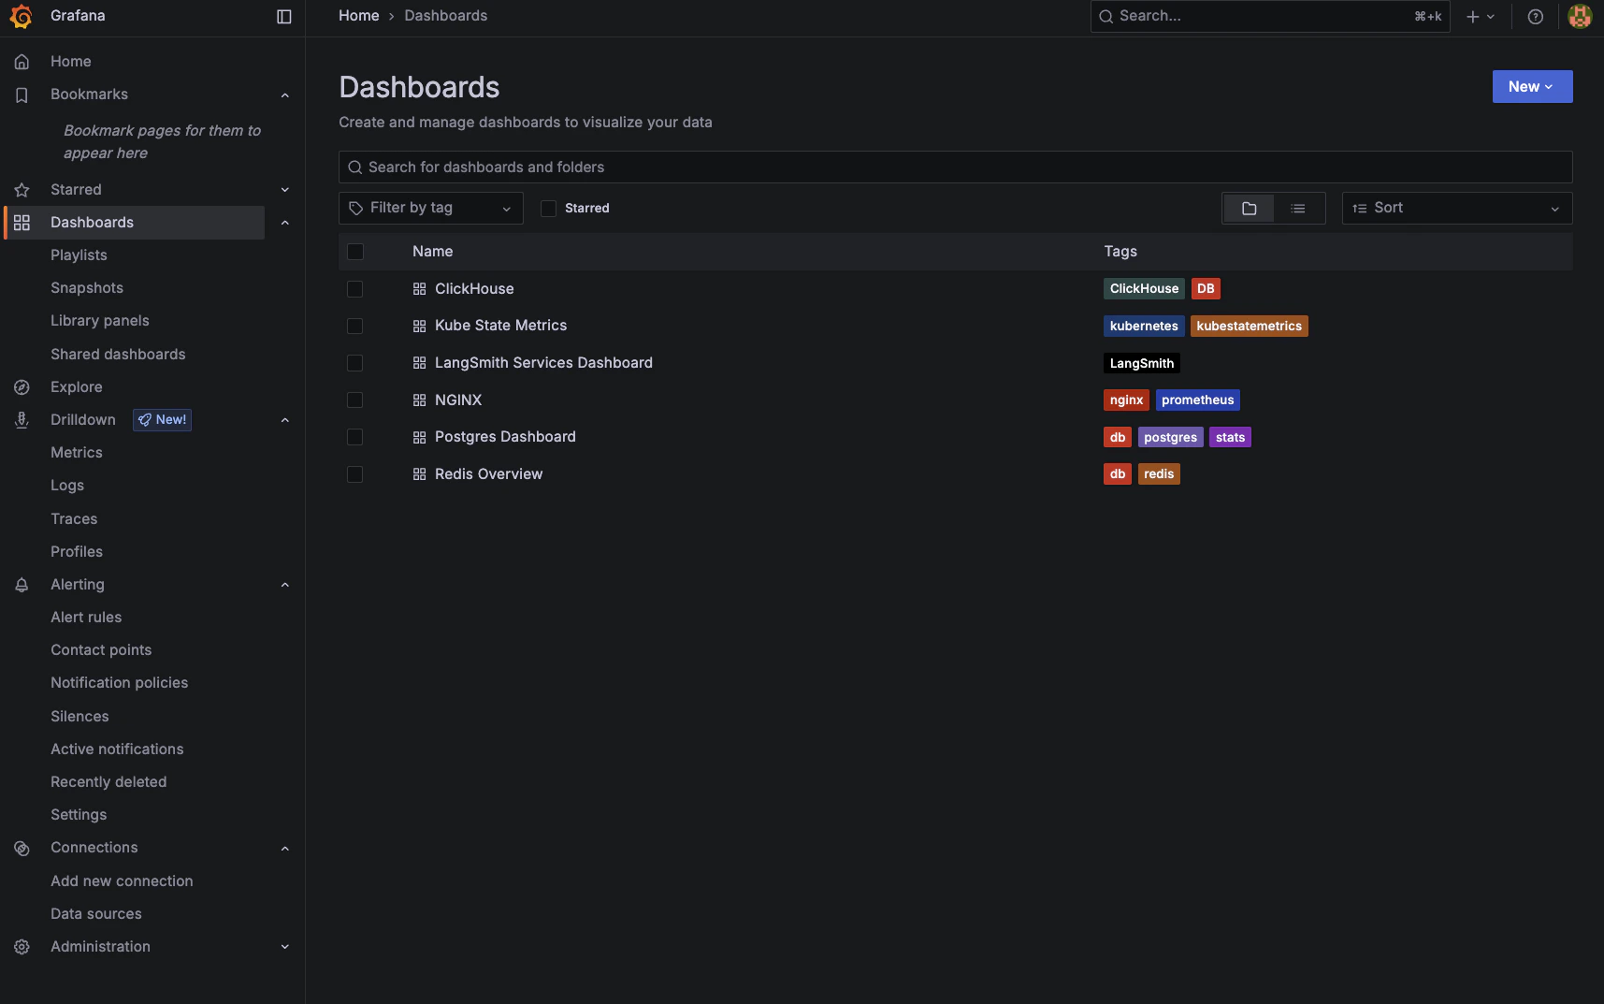The height and width of the screenshot is (1004, 1604).
Task: Open the Filter by tag dropdown
Action: 429,208
